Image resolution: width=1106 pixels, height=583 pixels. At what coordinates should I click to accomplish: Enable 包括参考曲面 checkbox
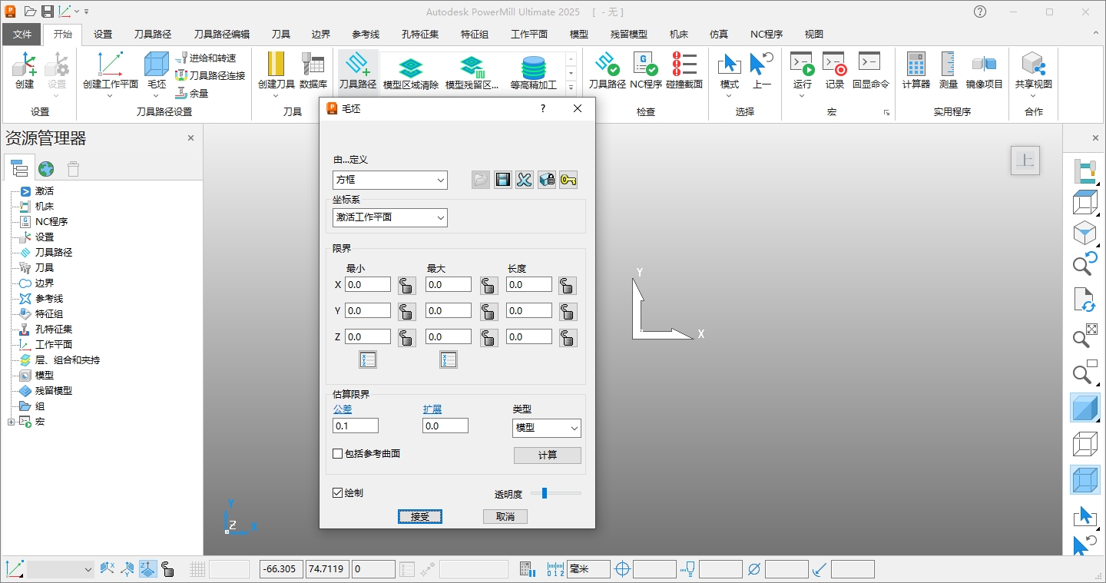[337, 454]
